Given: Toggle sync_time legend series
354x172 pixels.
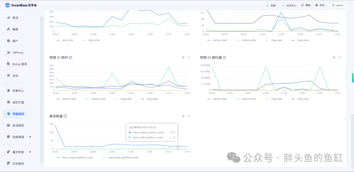Looking at the screenshot, I should point(65,40).
